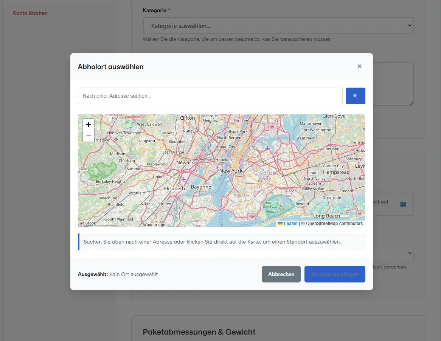Click Standort bestätigen button
441x341 pixels.
(335, 274)
